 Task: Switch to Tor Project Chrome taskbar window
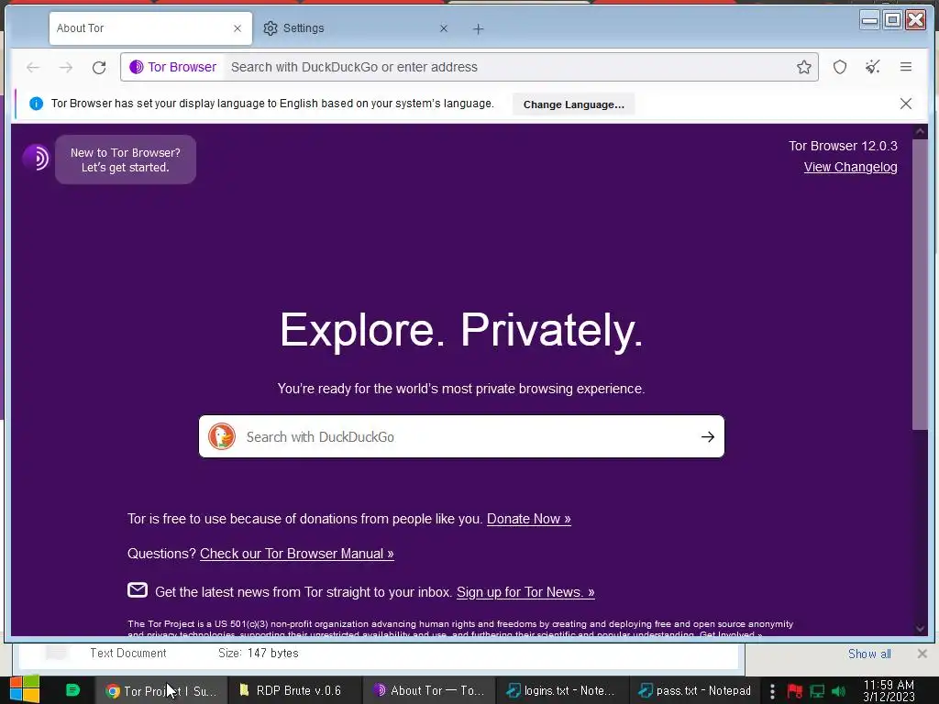(160, 691)
